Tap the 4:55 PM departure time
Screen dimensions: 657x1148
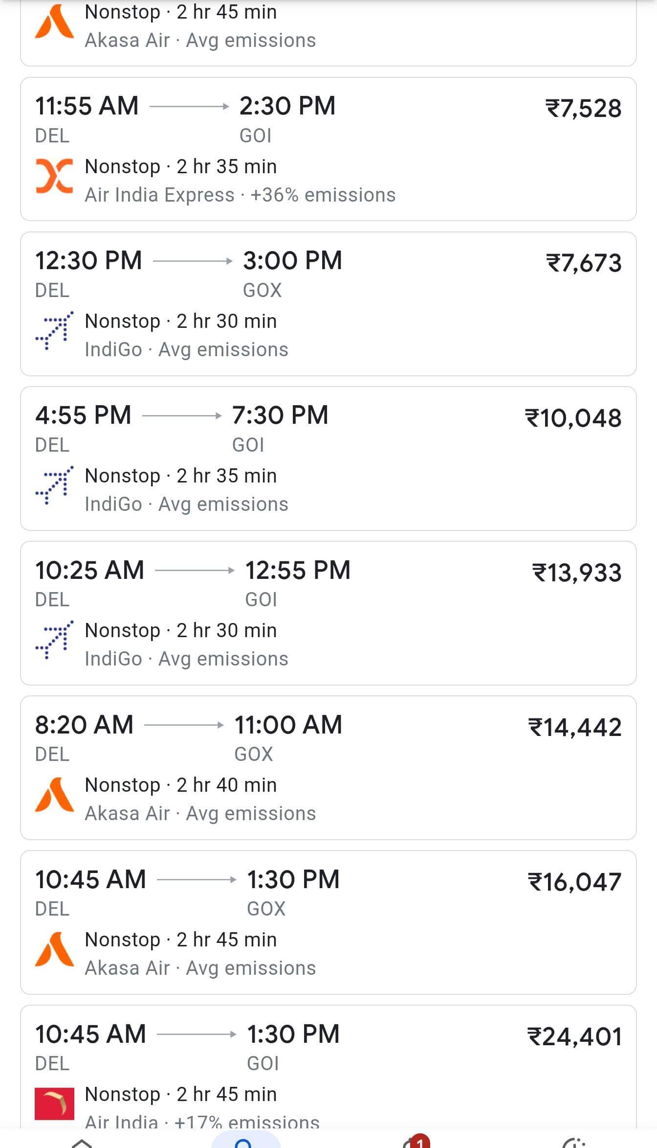[x=83, y=415]
